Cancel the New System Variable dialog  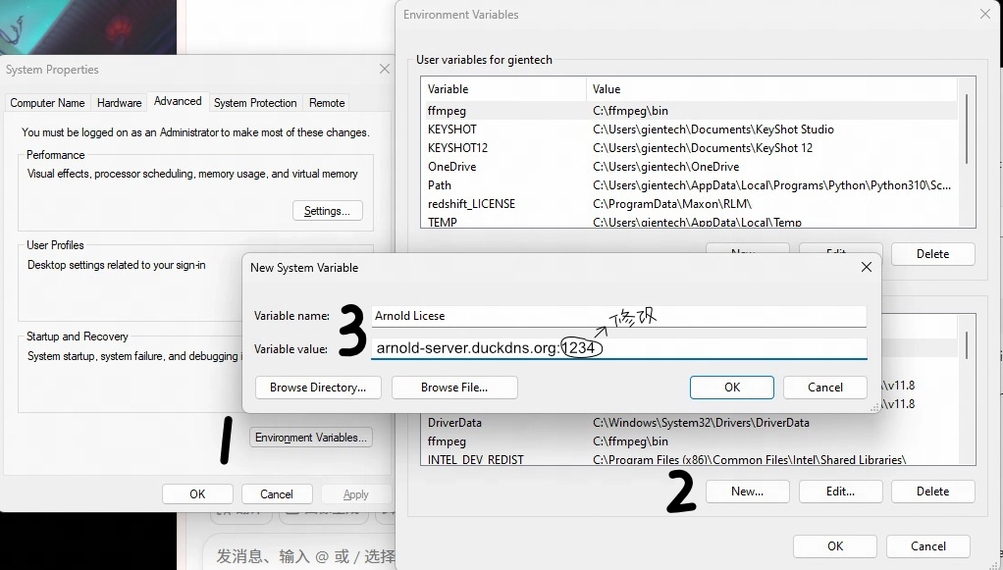[824, 388]
